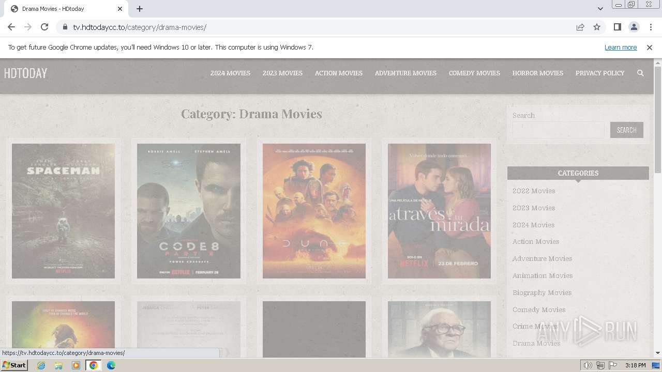Click the sidebar search input field

(558, 130)
